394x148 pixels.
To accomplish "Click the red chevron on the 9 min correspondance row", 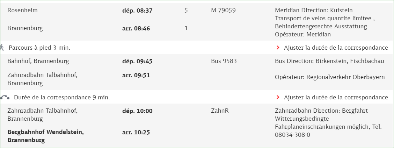I will [278, 97].
